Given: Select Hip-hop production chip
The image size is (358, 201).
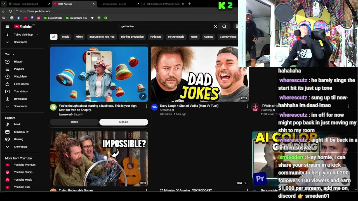Looking at the screenshot, I should tap(132, 37).
